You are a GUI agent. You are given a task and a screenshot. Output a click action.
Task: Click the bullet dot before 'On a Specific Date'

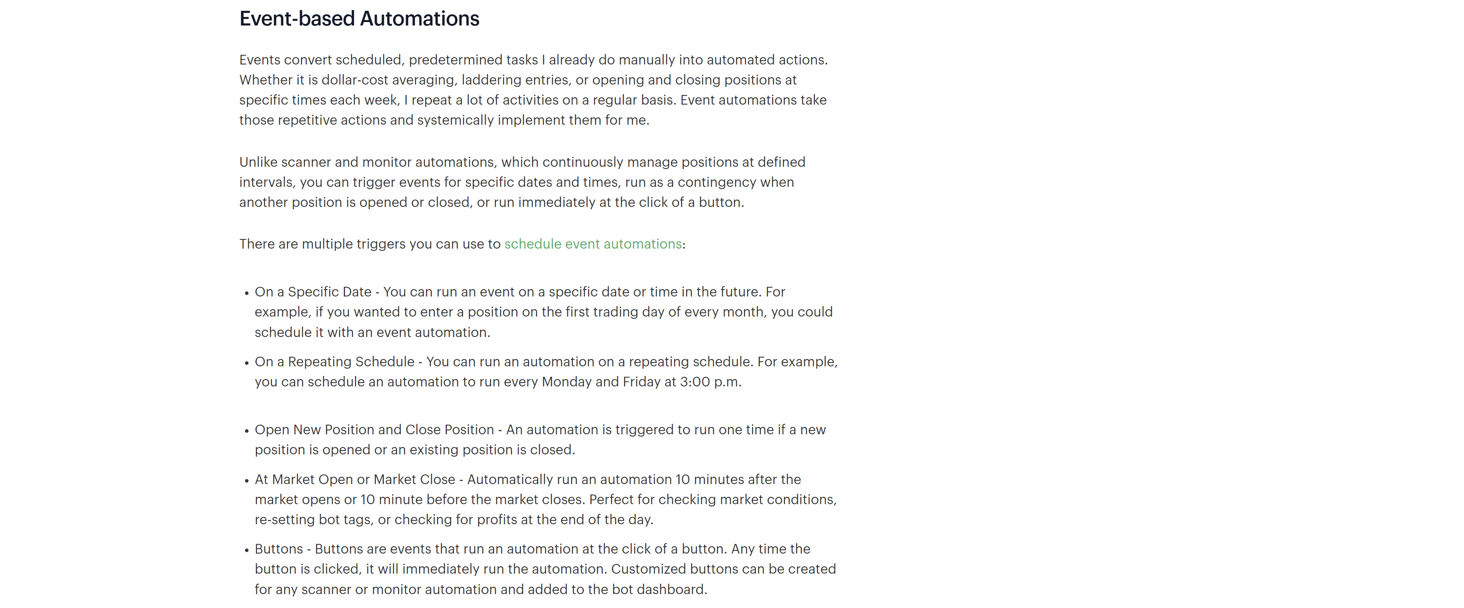tap(247, 293)
